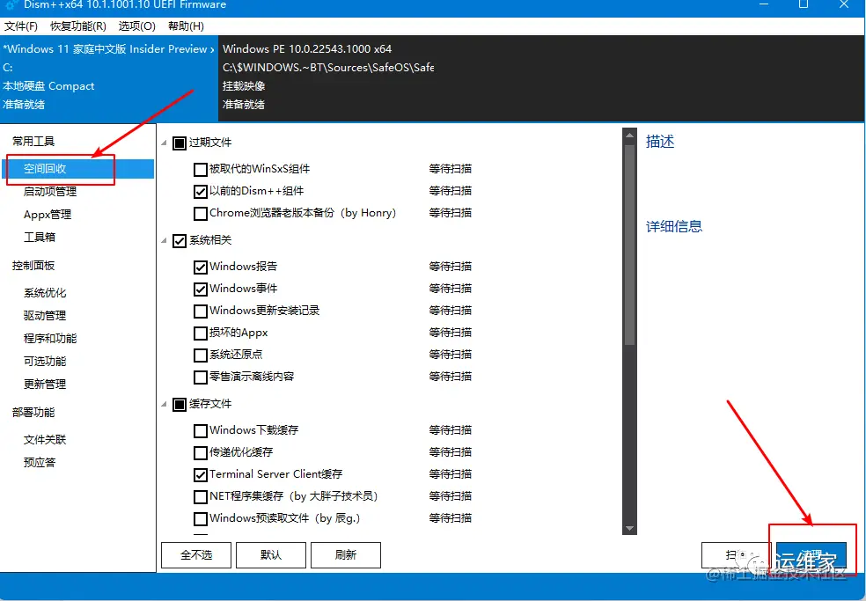Open 文件关联 in the sidebar

point(45,440)
